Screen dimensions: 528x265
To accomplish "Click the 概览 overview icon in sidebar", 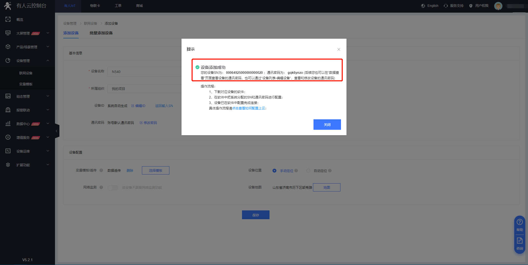I will tap(8, 19).
